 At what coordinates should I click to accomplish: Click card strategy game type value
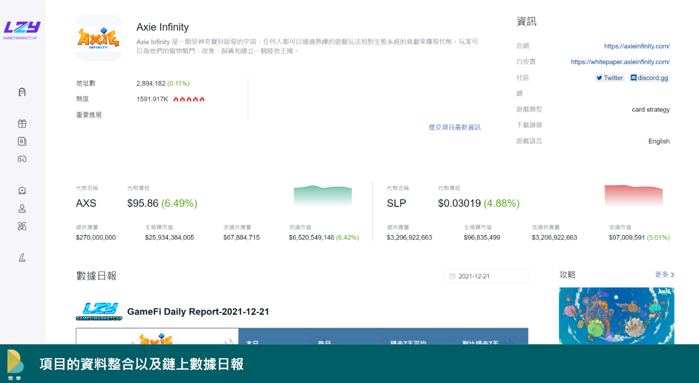[651, 110]
